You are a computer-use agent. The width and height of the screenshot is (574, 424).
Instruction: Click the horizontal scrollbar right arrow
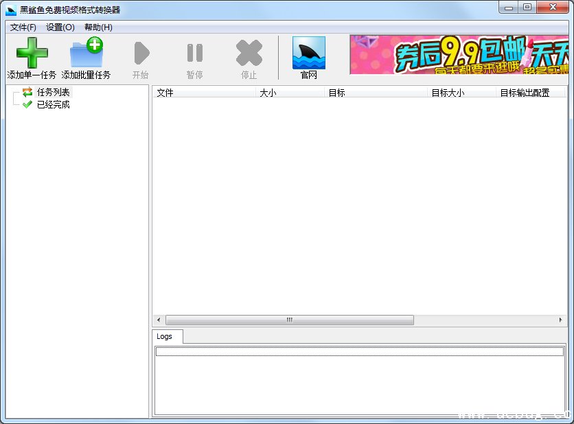[560, 320]
